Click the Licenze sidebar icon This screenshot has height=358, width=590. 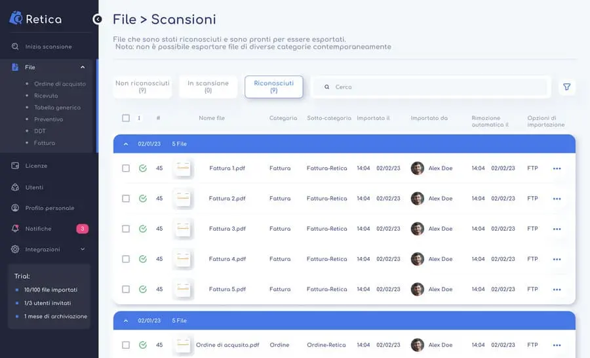pyautogui.click(x=15, y=166)
